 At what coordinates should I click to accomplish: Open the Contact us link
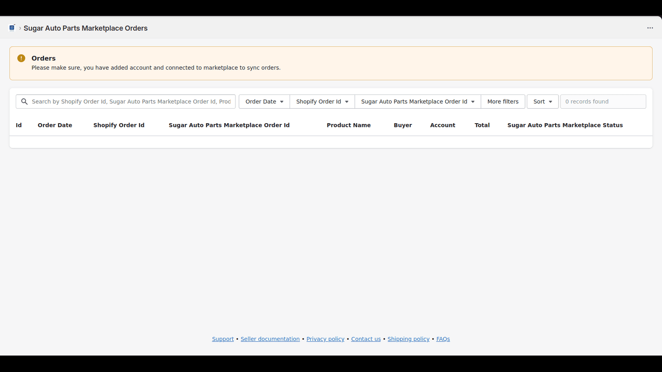tap(366, 339)
